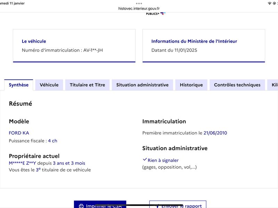The width and height of the screenshot is (278, 208).
Task: Click the partially visible Kilométrage tab
Action: [273, 85]
